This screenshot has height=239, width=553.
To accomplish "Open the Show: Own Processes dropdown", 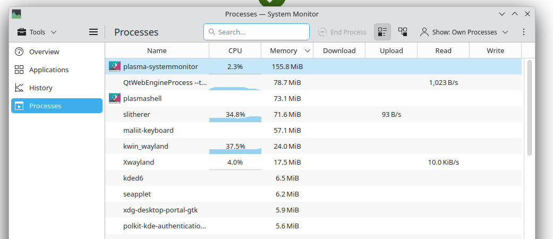I will pos(464,32).
